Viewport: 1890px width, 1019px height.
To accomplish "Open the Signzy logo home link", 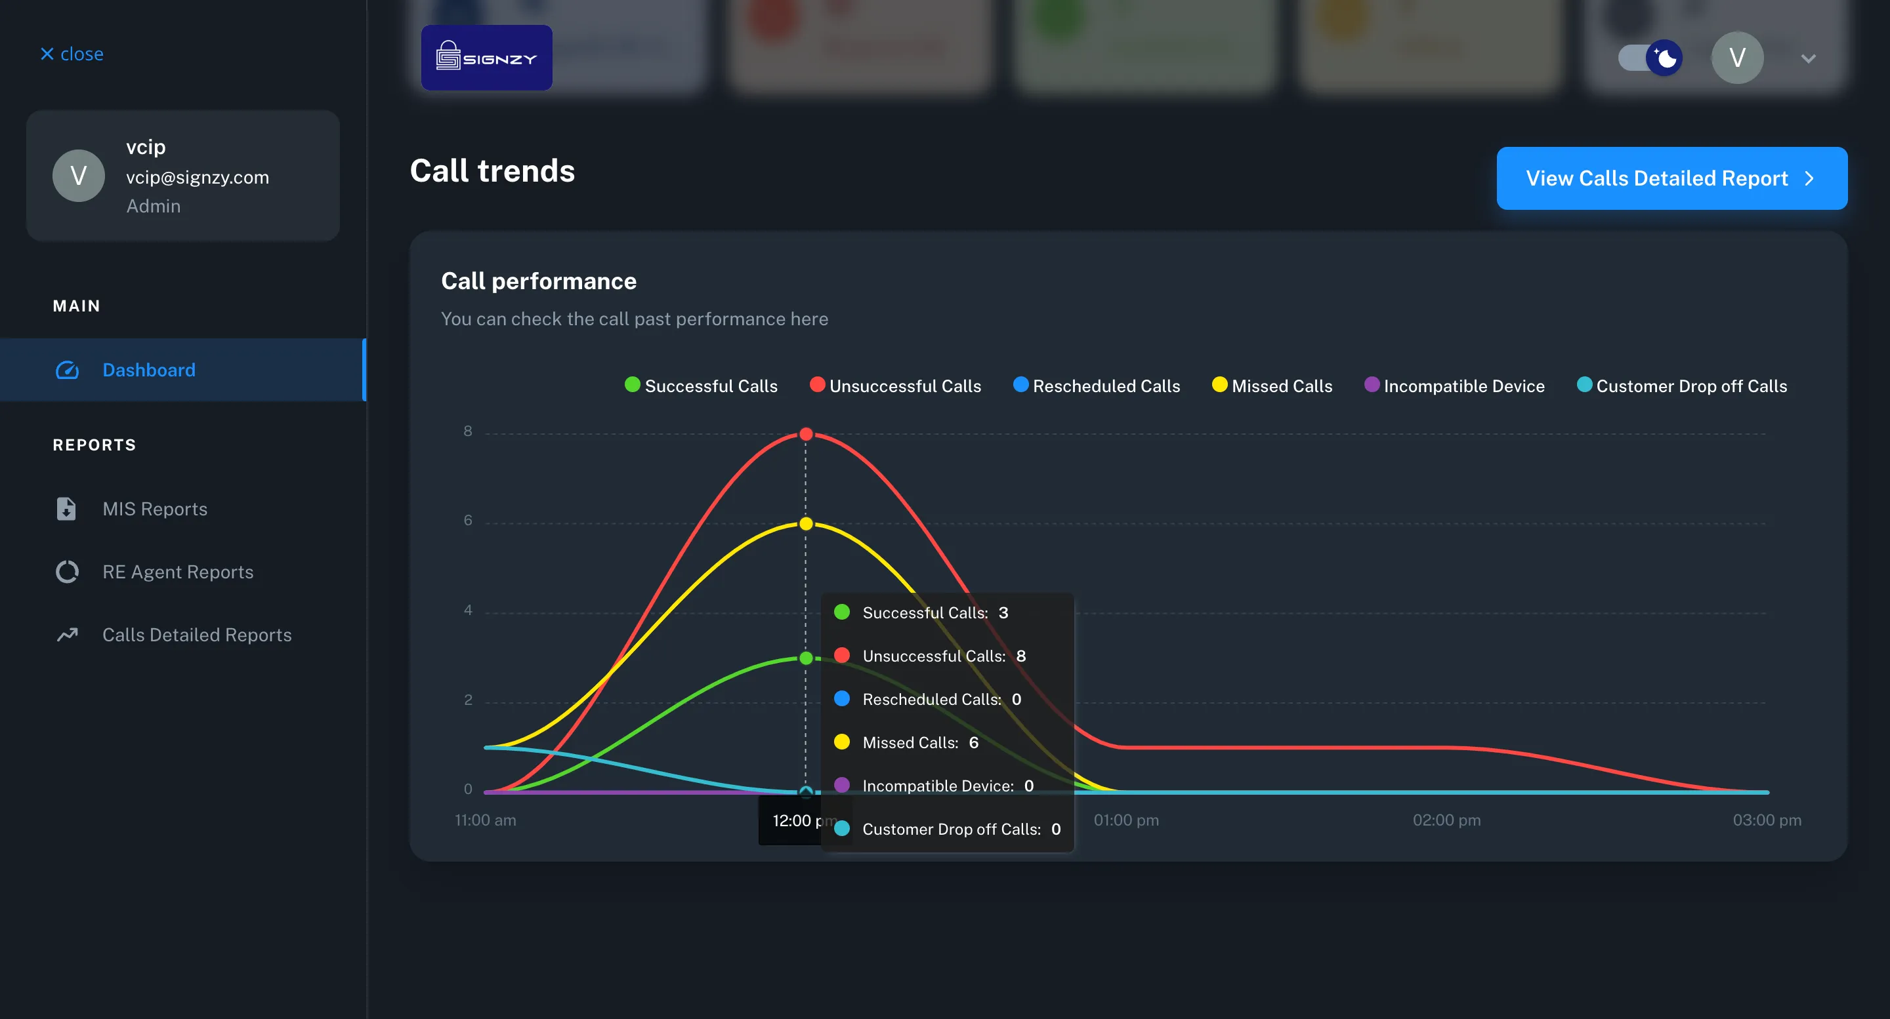I will pyautogui.click(x=486, y=58).
